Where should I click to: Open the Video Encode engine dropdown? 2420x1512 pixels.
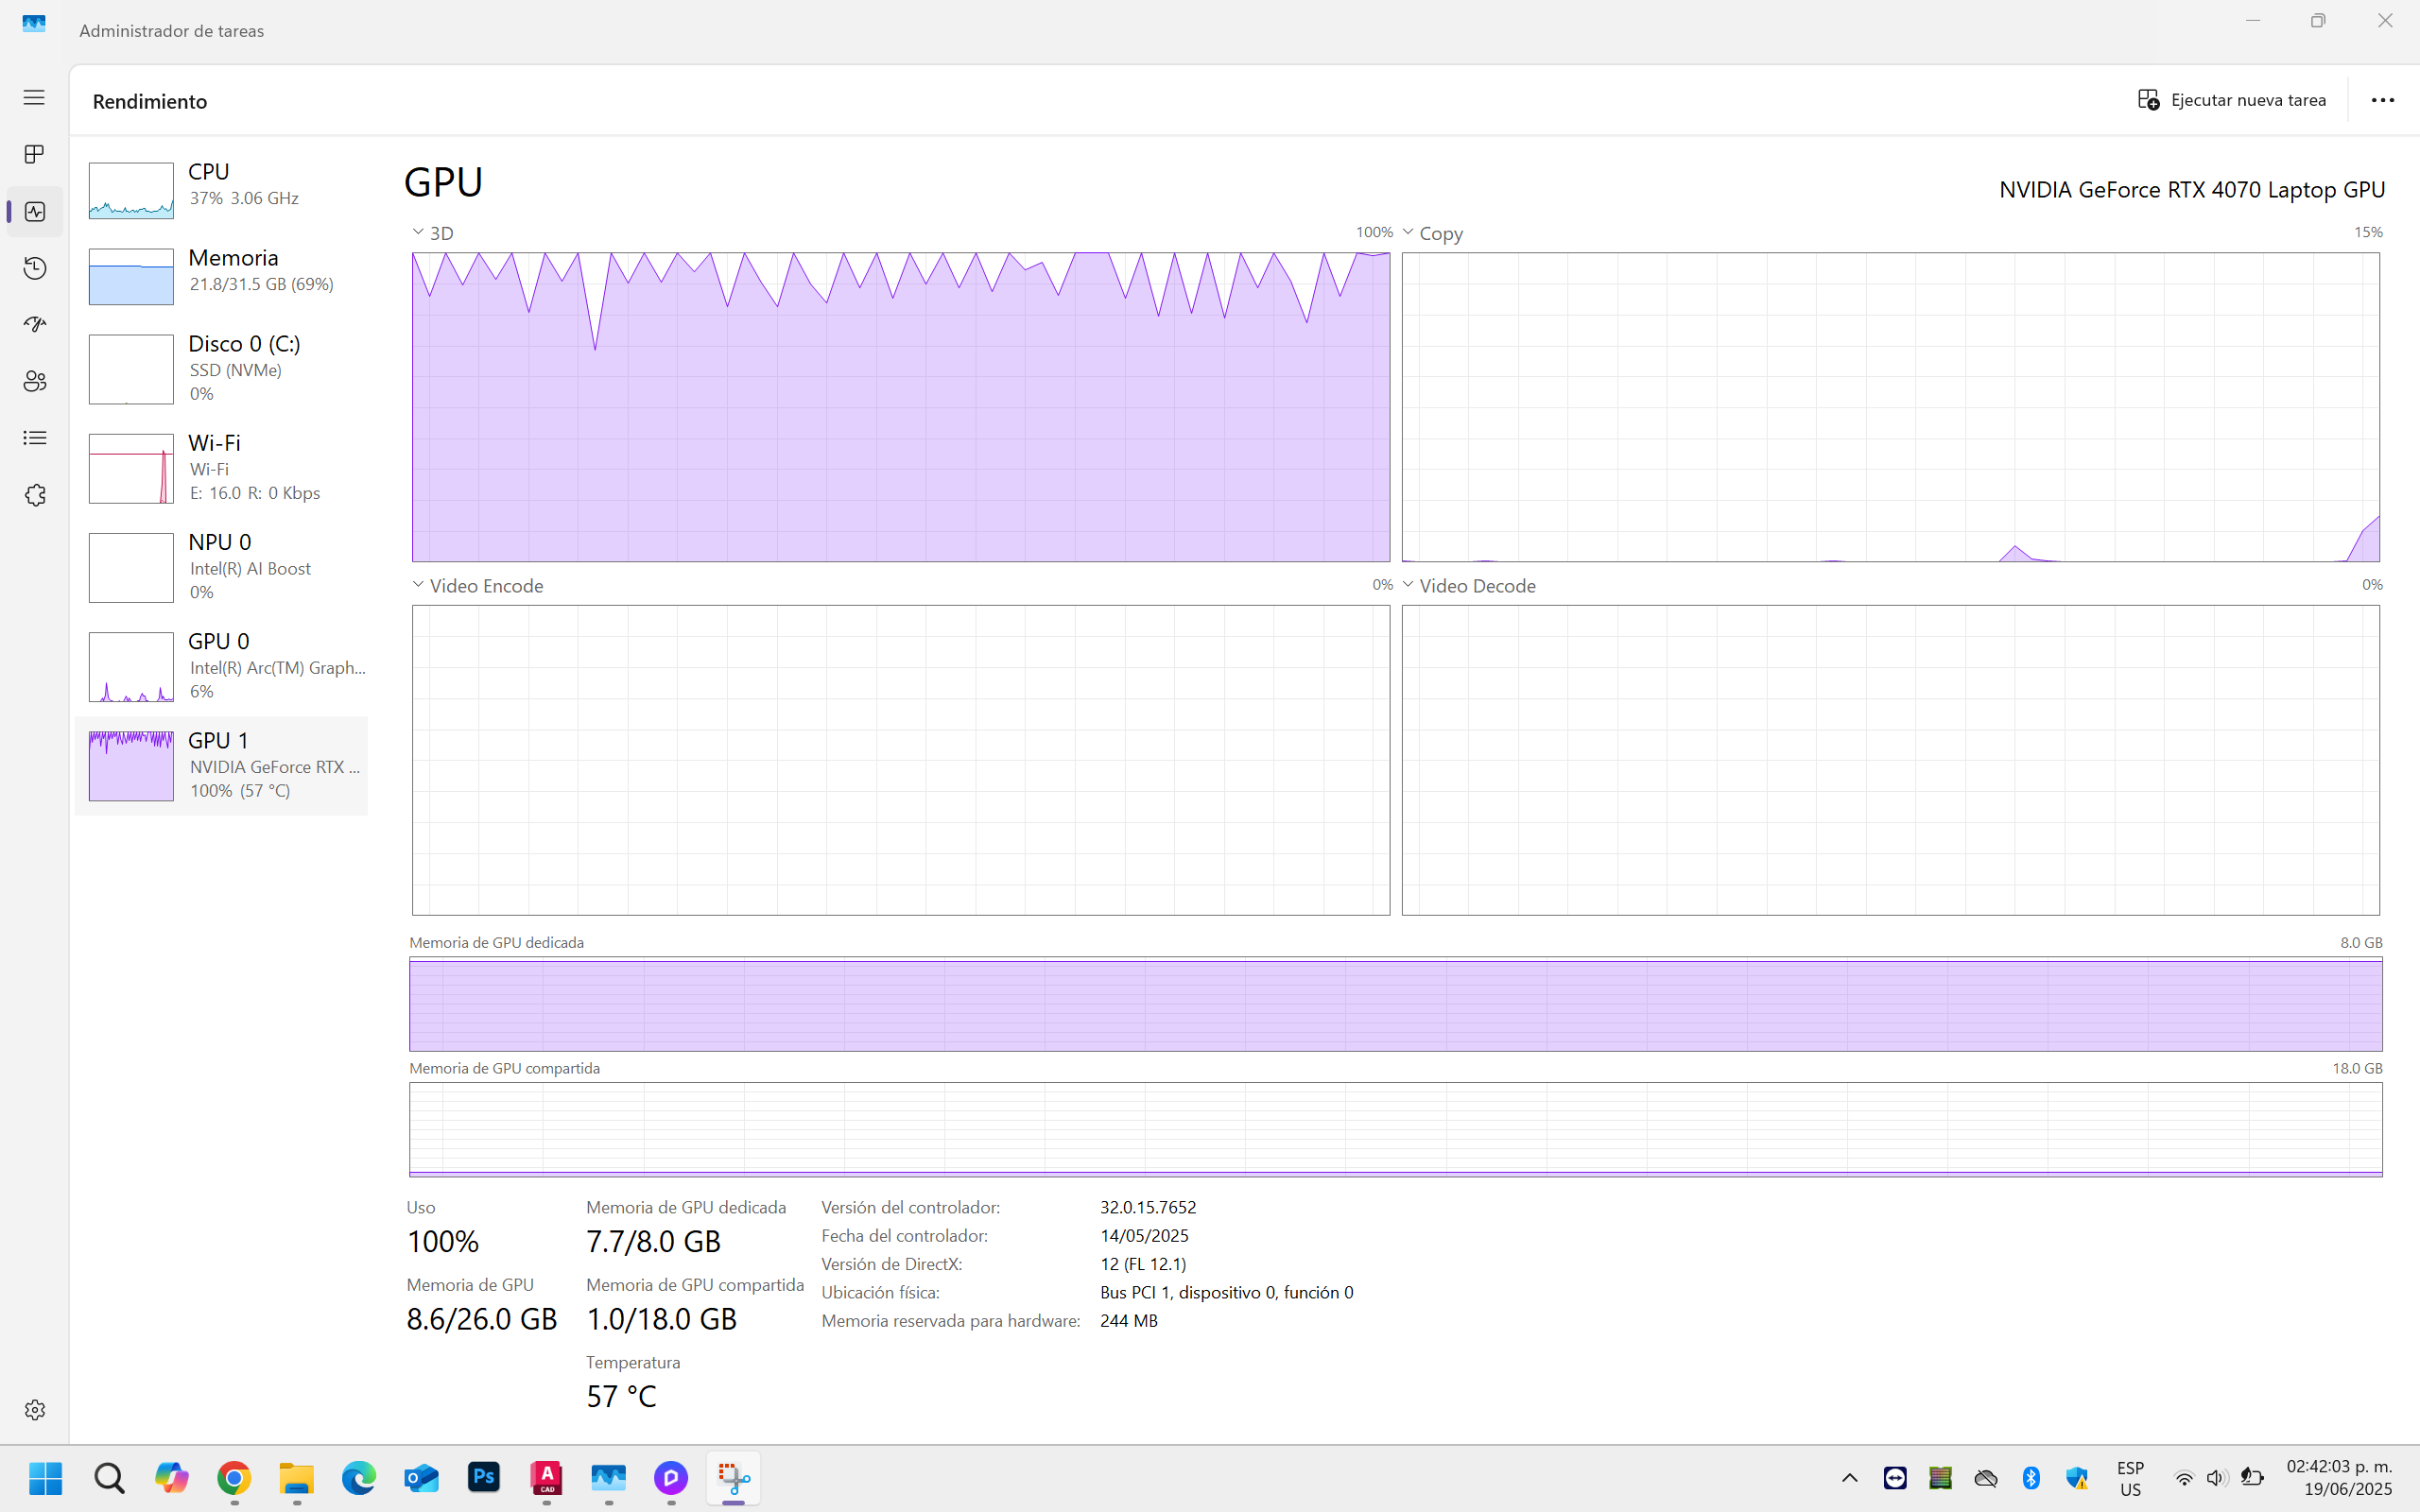pyautogui.click(x=418, y=585)
